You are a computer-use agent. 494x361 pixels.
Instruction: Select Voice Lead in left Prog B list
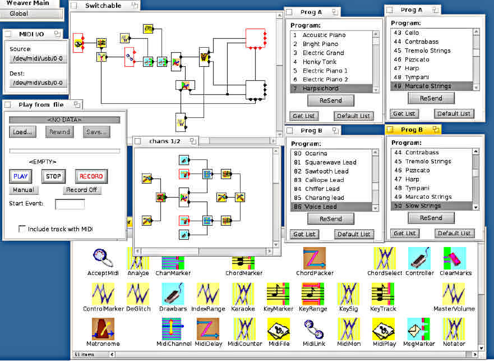pos(331,207)
